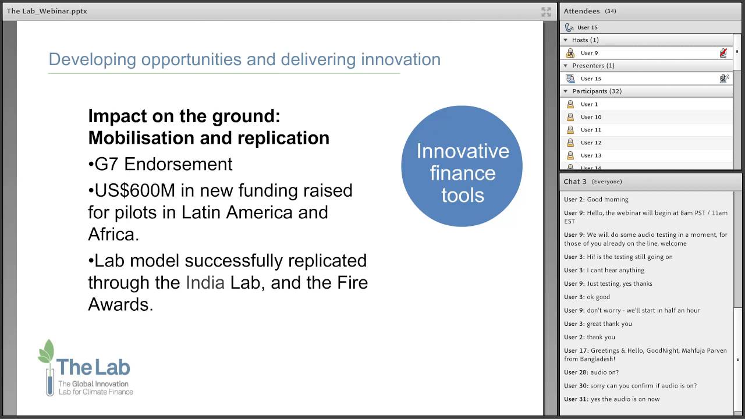Select User 15 in the Presenters list
The width and height of the screenshot is (745, 419).
click(646, 79)
